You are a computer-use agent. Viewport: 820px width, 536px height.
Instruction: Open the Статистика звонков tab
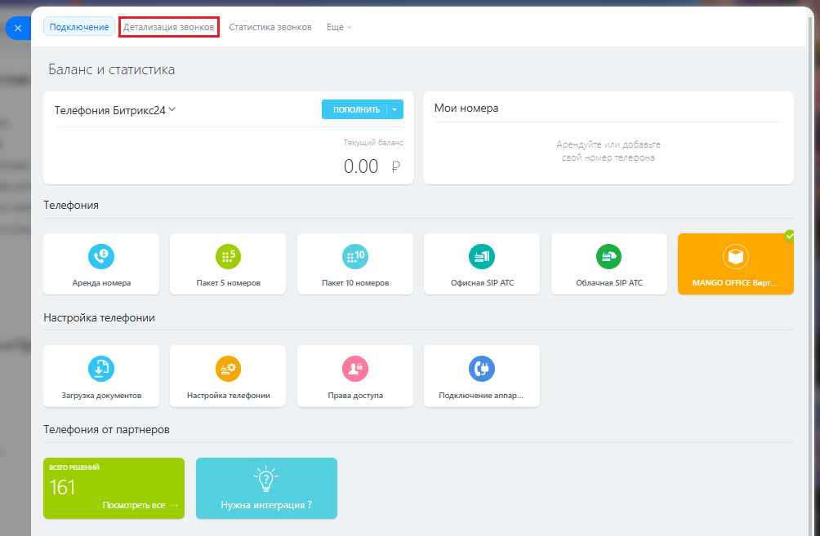[270, 27]
